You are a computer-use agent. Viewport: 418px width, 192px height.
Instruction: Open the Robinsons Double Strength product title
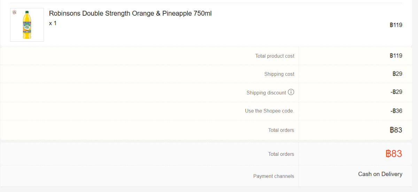point(130,14)
